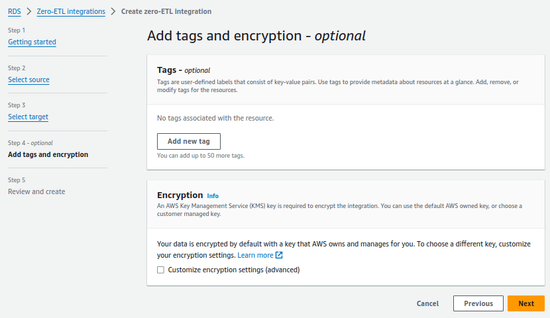Return to the Select target step
Screen dimensions: 550x318
click(28, 117)
